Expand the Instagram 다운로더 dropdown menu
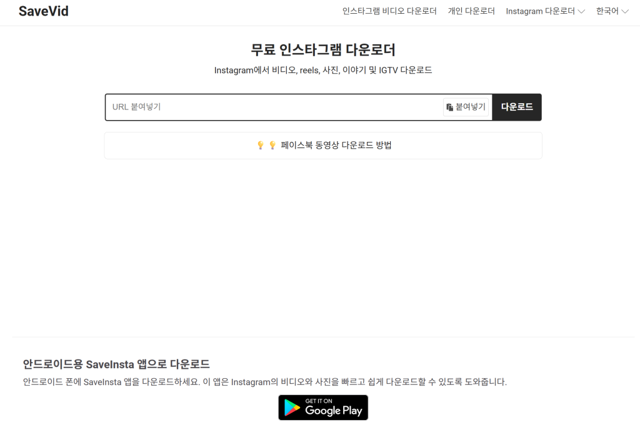The width and height of the screenshot is (640, 435). 545,11
